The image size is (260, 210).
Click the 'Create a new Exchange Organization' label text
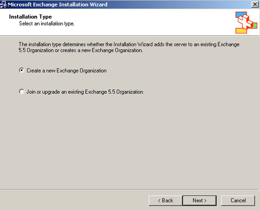(x=67, y=71)
